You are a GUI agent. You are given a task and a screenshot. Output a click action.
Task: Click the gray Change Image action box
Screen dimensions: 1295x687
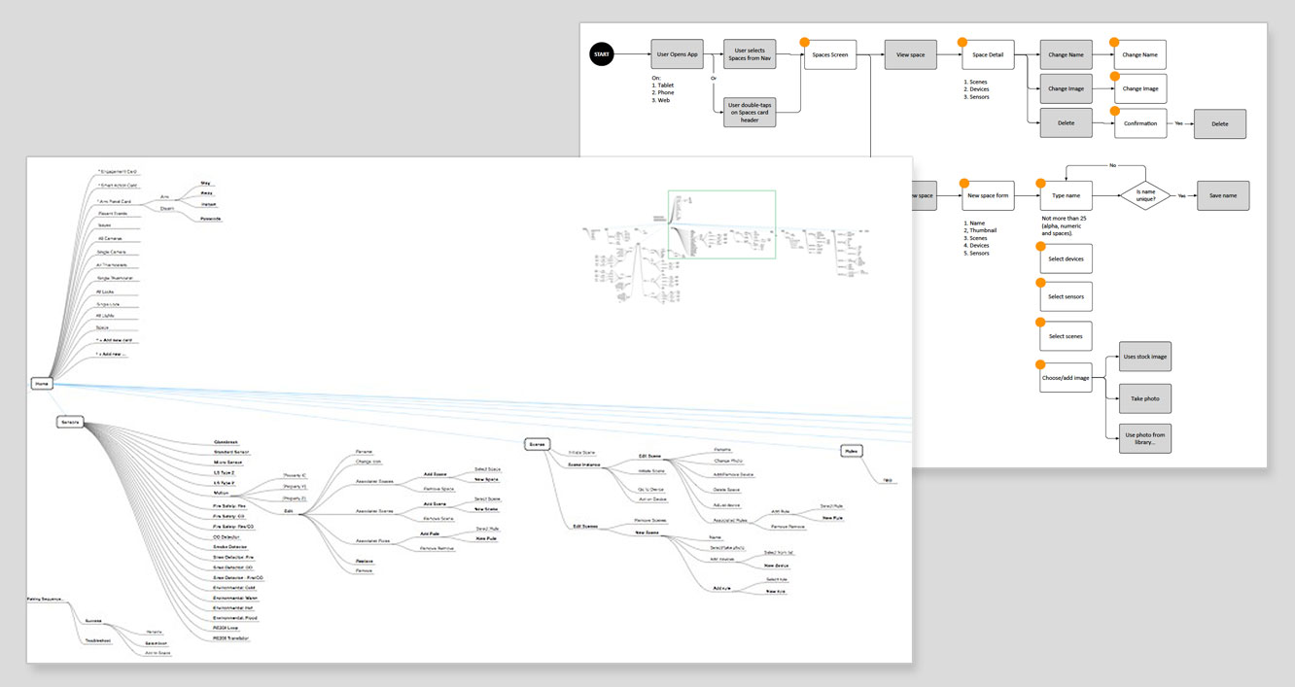click(1066, 88)
